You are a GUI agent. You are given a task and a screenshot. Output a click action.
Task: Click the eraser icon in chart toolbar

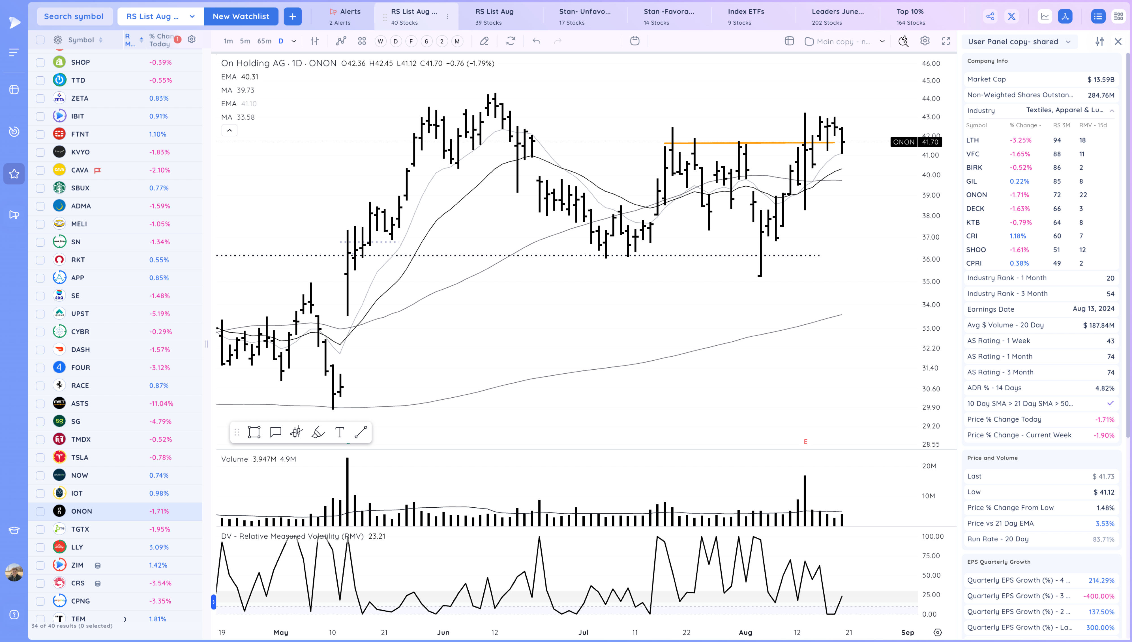tap(484, 41)
